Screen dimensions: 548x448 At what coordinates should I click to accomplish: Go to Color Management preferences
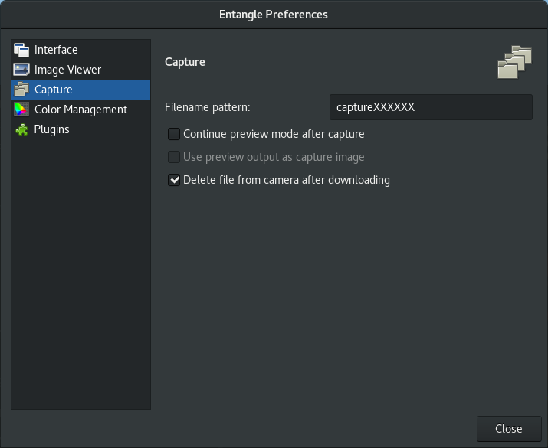[x=80, y=110]
